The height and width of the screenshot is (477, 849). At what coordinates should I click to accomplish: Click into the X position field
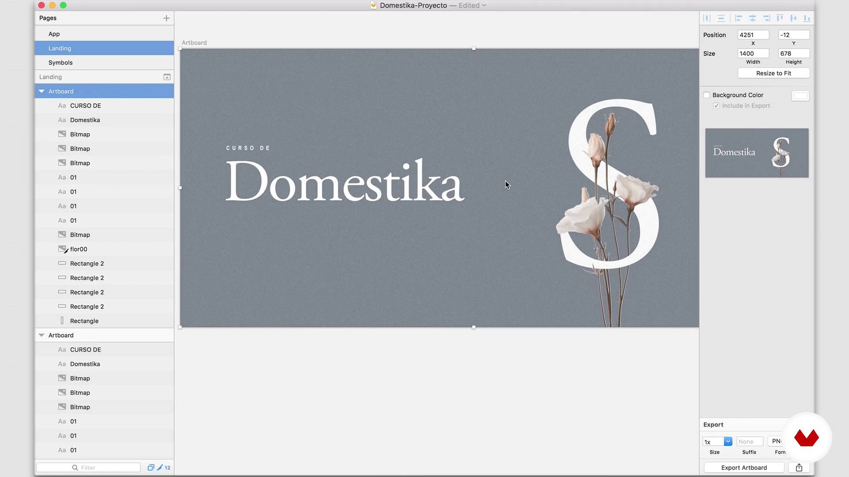pyautogui.click(x=753, y=35)
